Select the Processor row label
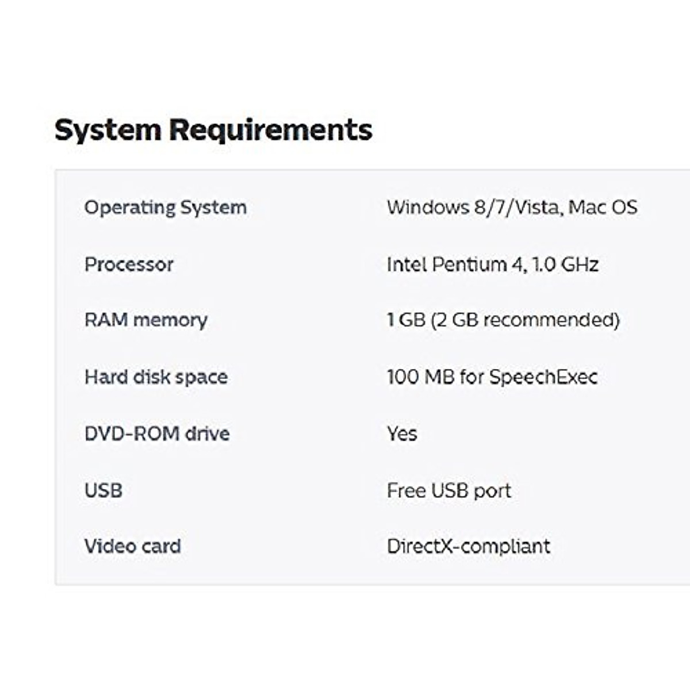 click(x=129, y=264)
